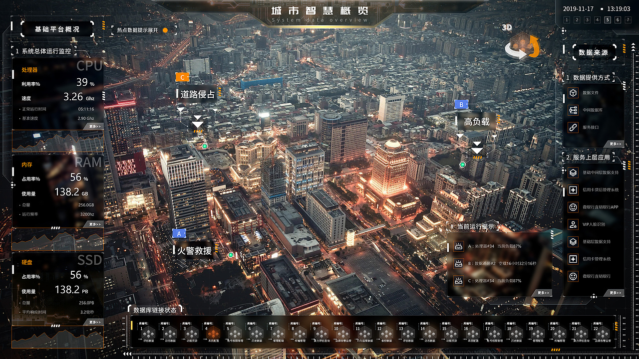Switch to page 4 in top-right pager
Image resolution: width=639 pixels, height=359 pixels.
[x=597, y=20]
